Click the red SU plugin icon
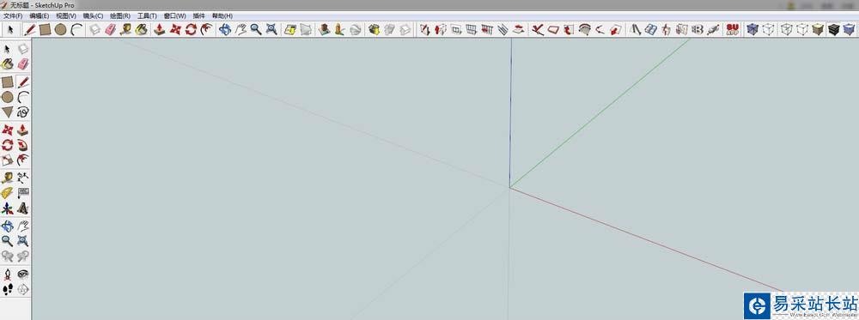 [x=733, y=29]
